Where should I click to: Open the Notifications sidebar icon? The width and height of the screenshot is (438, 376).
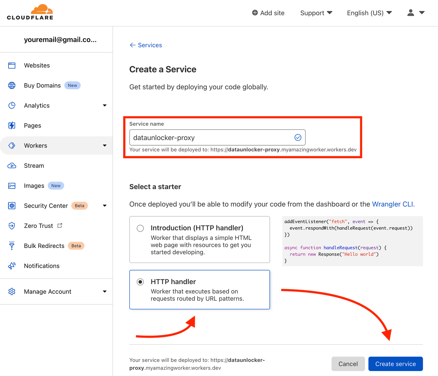tap(12, 266)
